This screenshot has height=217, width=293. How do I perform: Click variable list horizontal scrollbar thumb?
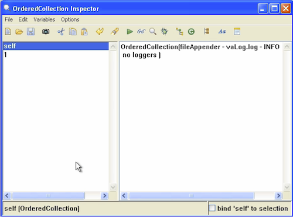point(49,195)
